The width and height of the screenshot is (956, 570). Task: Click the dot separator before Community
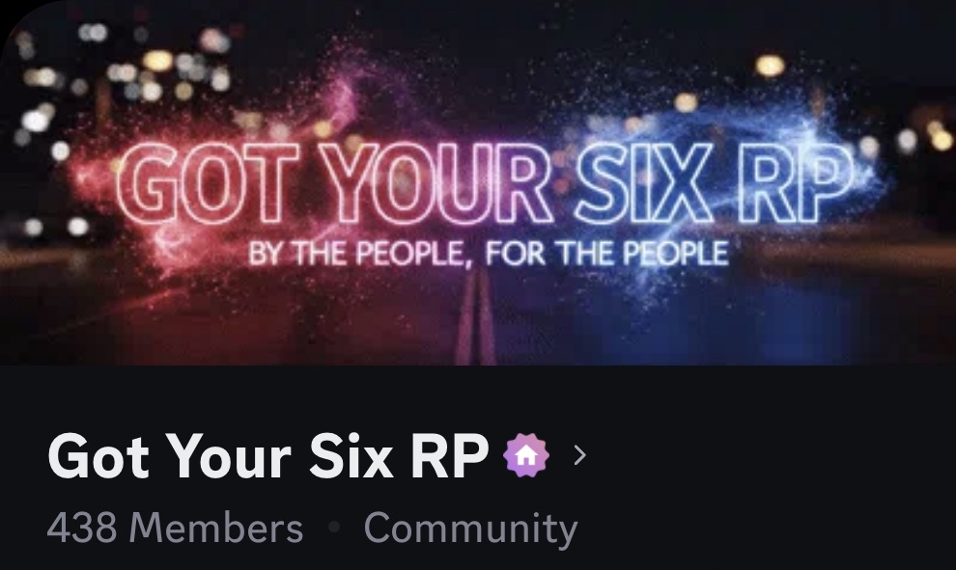pos(333,527)
